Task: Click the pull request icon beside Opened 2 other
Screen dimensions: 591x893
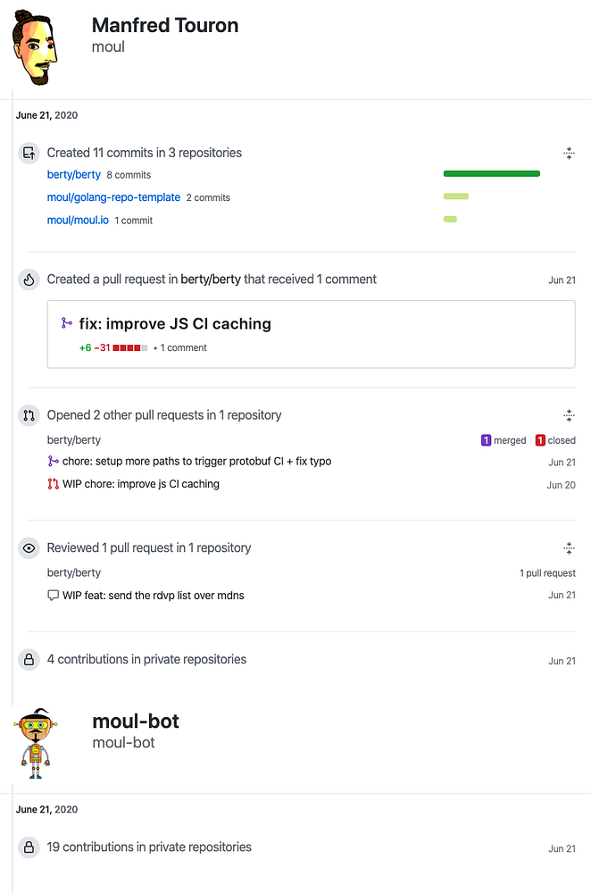Action: (29, 415)
